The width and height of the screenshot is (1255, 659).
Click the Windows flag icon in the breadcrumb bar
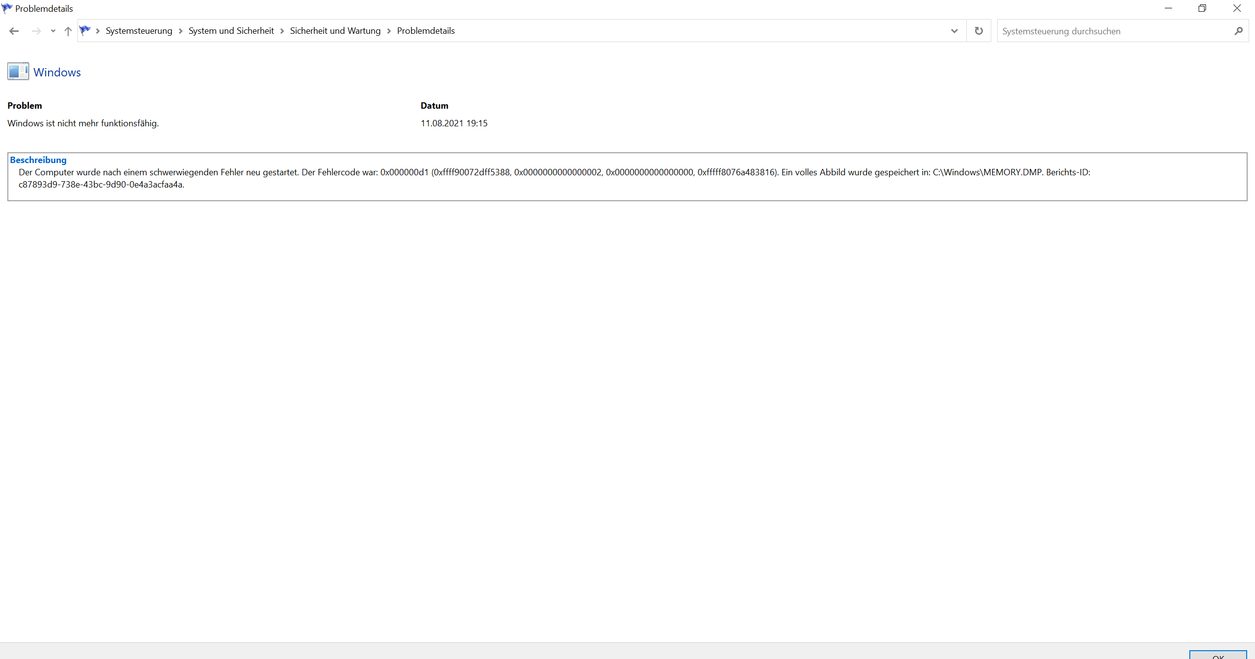[x=85, y=30]
